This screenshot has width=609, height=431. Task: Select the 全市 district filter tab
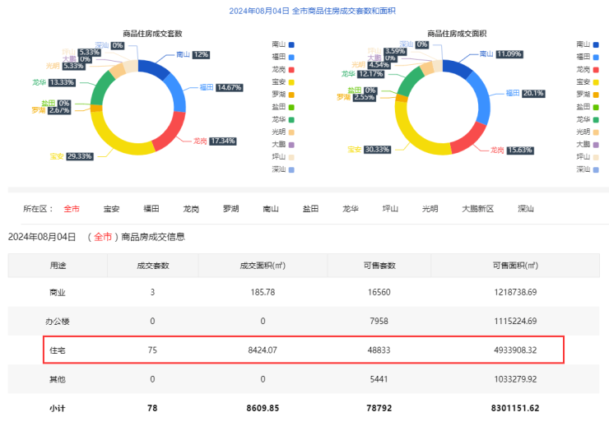click(x=72, y=209)
